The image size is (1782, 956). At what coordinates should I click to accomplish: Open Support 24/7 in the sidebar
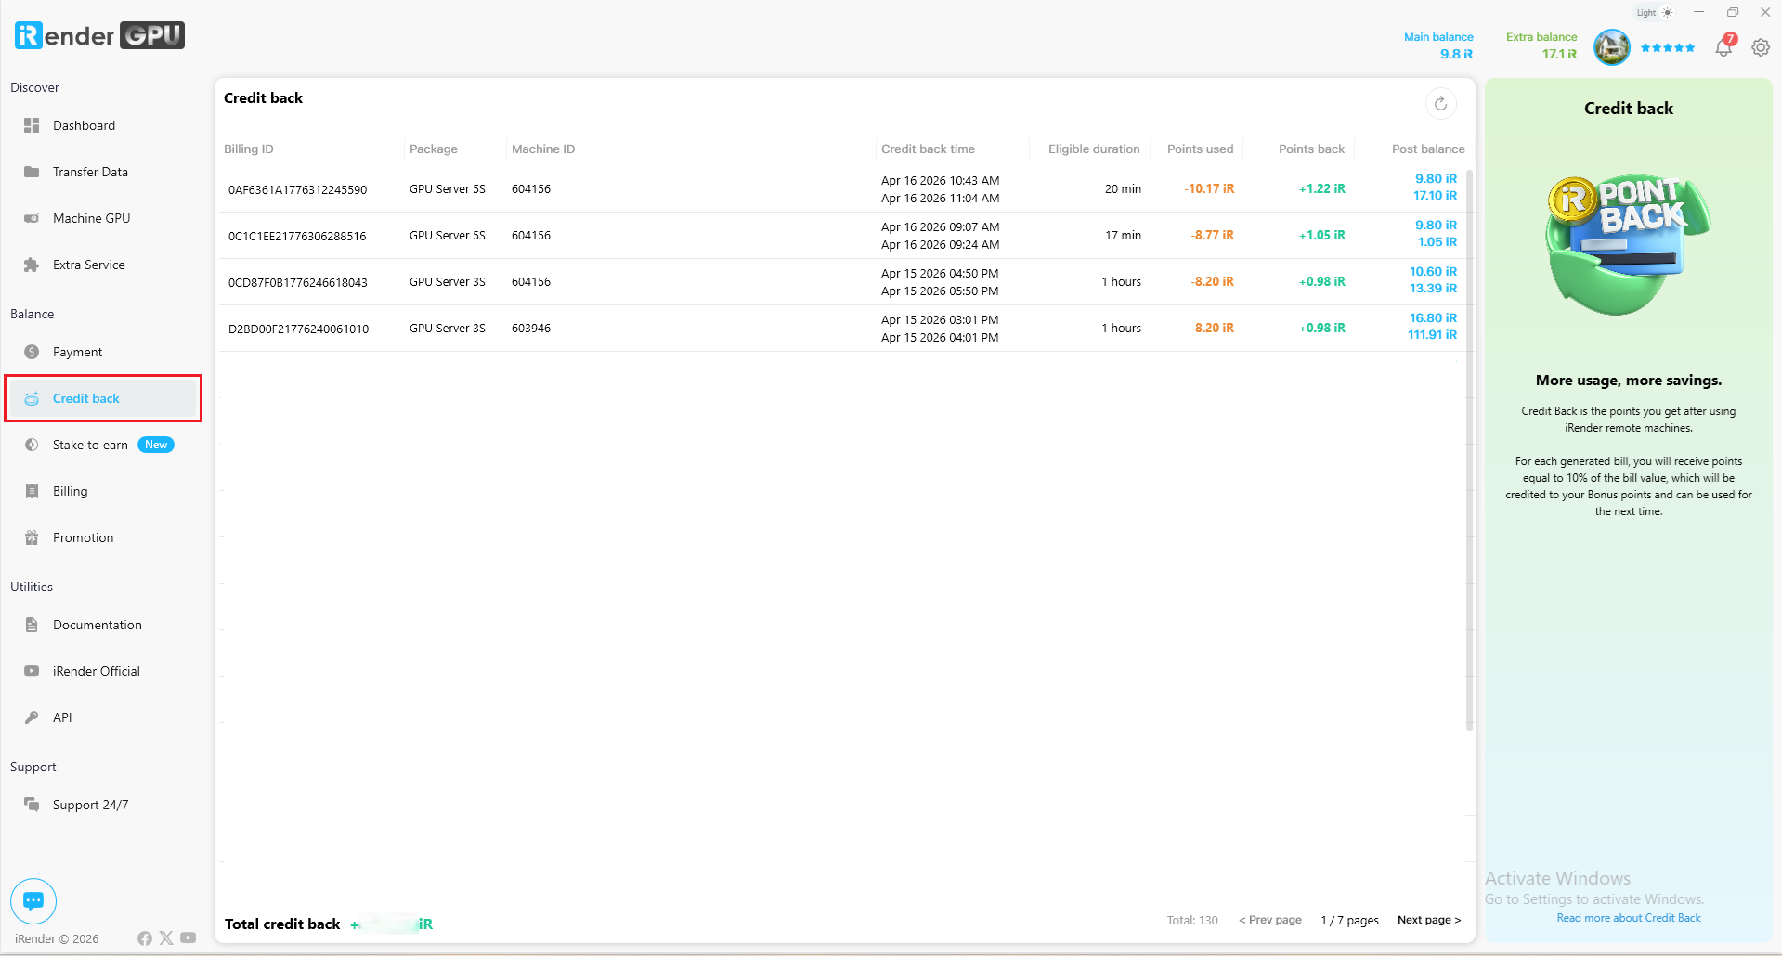(90, 805)
